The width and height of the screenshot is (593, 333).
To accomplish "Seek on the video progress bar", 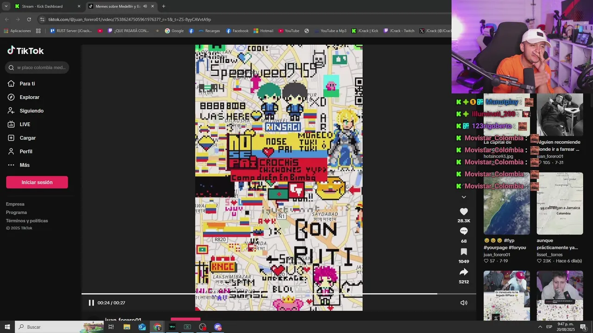I will [279, 294].
